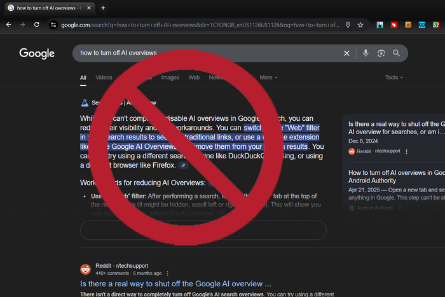The height and width of the screenshot is (297, 445).
Task: Expand the More search filters dropdown
Action: click(x=269, y=78)
